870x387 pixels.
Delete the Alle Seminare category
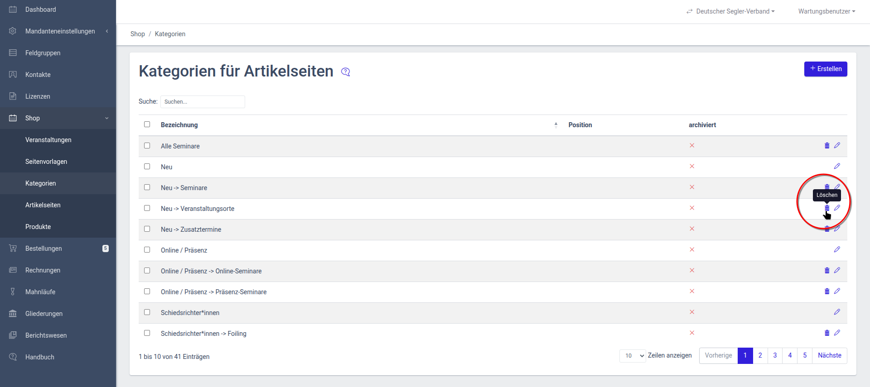tap(827, 146)
